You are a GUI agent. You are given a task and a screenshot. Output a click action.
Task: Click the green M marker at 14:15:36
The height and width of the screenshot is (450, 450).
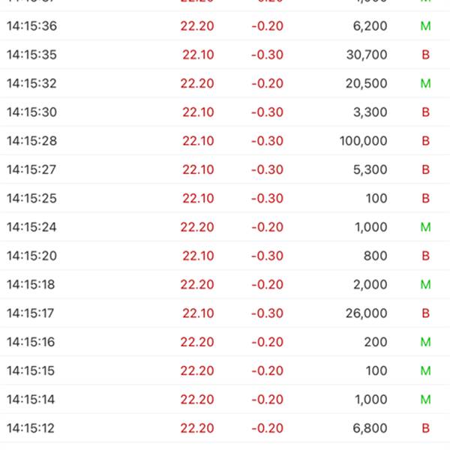click(x=425, y=26)
